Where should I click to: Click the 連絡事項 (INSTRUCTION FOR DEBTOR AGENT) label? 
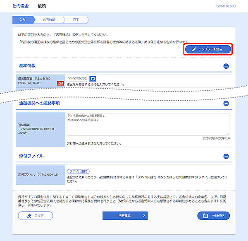[36, 129]
